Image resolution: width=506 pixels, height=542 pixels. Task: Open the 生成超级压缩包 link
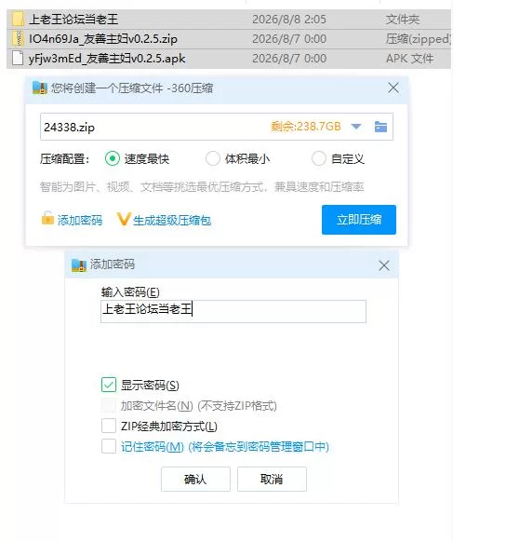point(172,220)
